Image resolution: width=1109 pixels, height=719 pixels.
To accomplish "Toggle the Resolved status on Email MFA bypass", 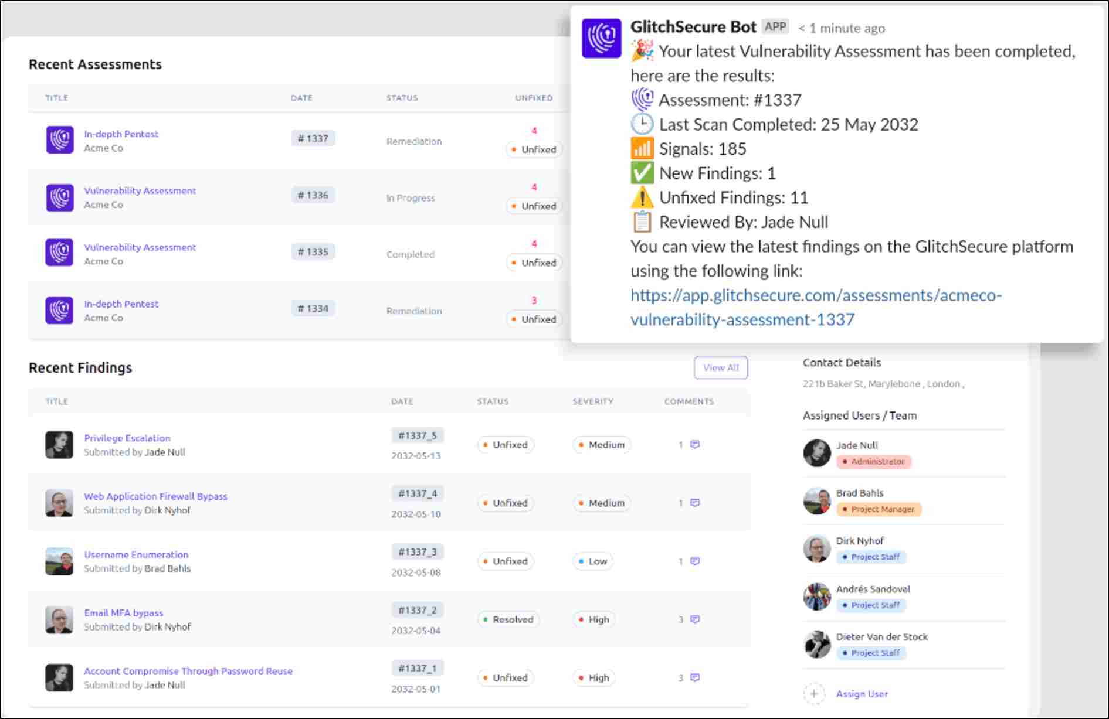I will coord(507,619).
